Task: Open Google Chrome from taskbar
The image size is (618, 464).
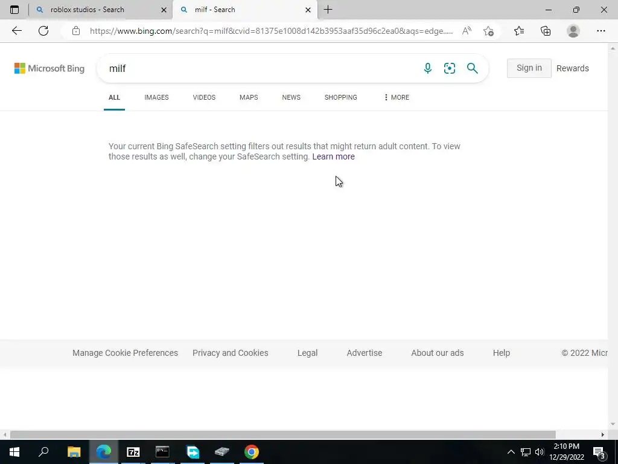Action: (252, 452)
